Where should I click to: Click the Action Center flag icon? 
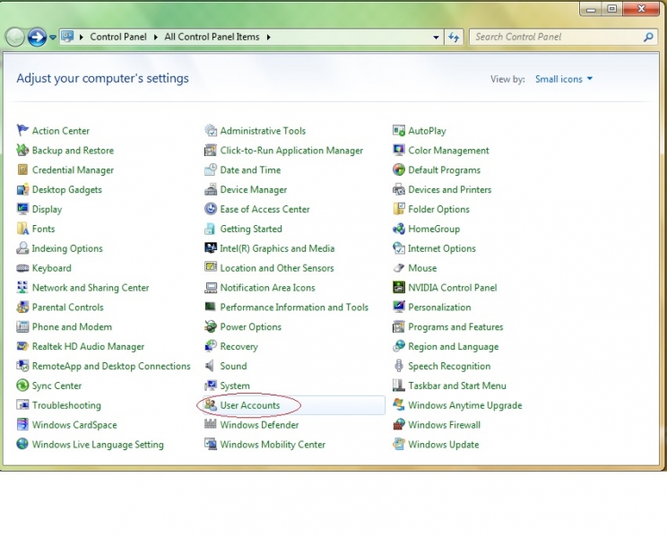22,131
